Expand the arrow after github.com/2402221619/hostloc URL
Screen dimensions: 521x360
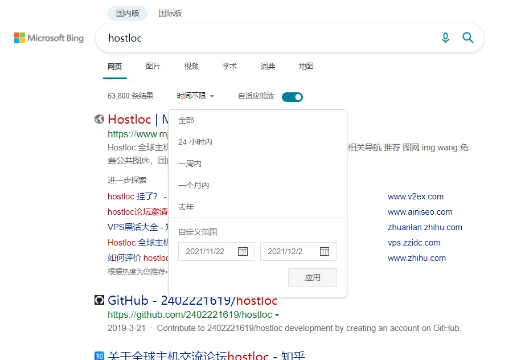click(277, 315)
